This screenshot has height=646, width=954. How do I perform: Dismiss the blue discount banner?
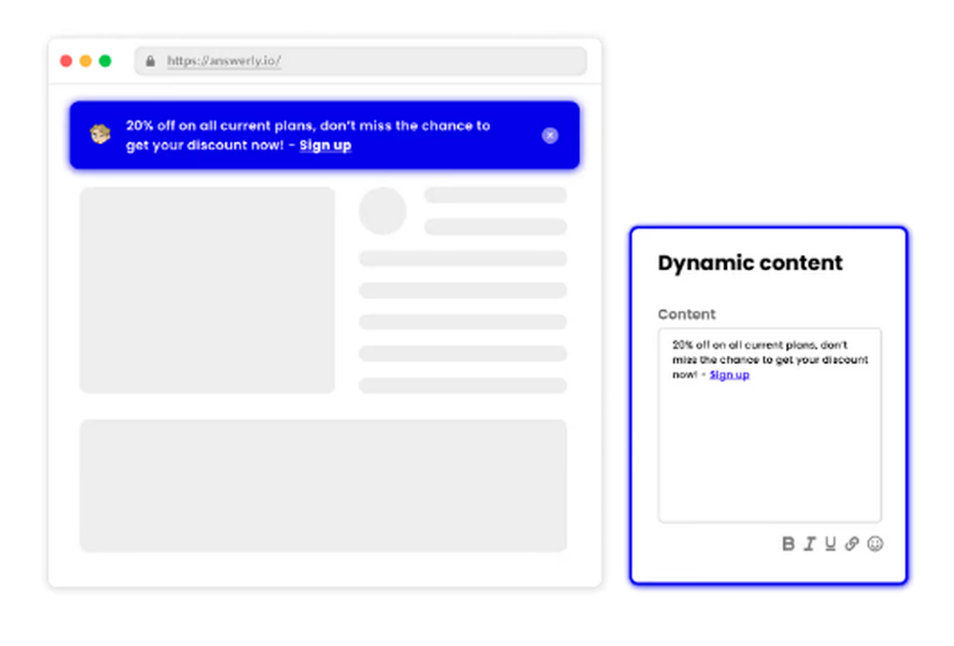[x=550, y=135]
